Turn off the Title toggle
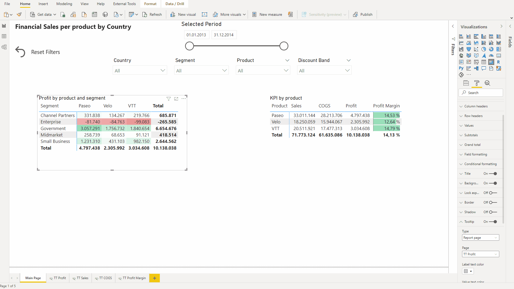The width and height of the screenshot is (514, 289). [493, 174]
